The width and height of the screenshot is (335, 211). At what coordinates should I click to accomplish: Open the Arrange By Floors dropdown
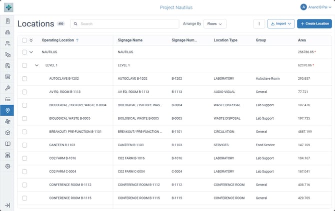point(214,23)
